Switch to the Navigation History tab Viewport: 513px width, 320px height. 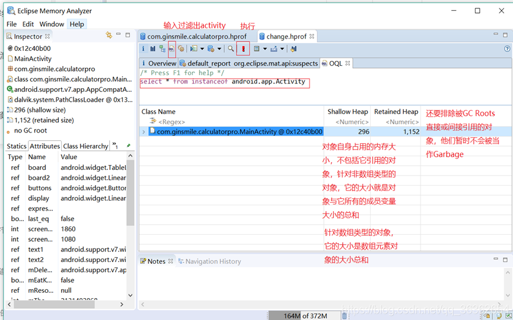pyautogui.click(x=210, y=261)
